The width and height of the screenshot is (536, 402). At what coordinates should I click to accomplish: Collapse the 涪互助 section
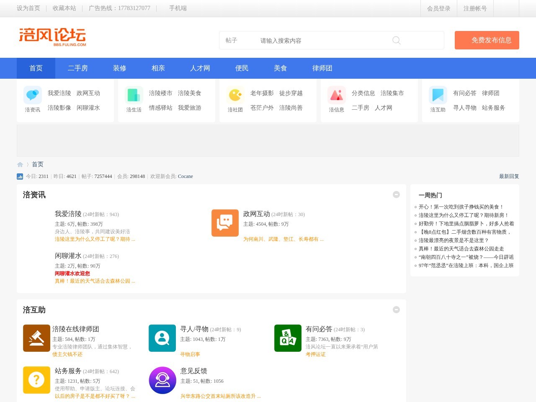pyautogui.click(x=396, y=309)
